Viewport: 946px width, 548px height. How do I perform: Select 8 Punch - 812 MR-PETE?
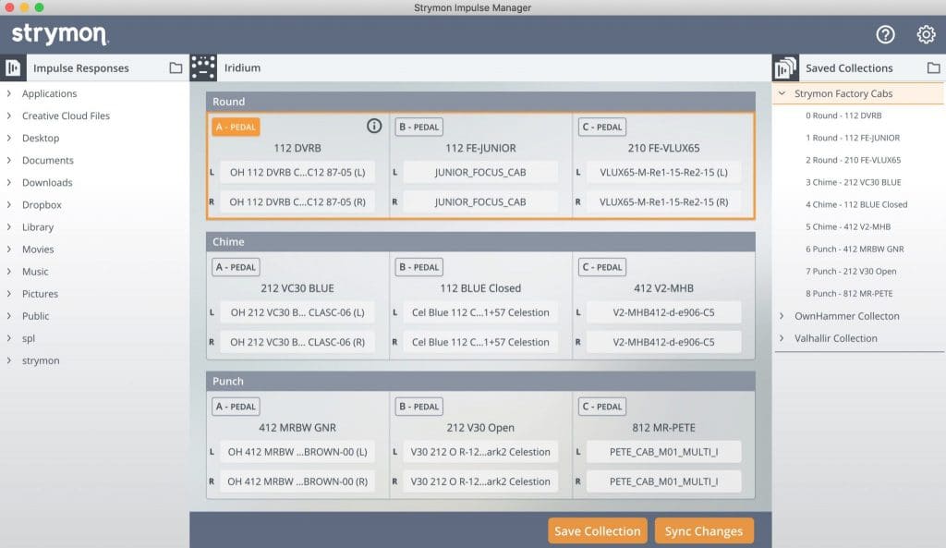tap(851, 294)
